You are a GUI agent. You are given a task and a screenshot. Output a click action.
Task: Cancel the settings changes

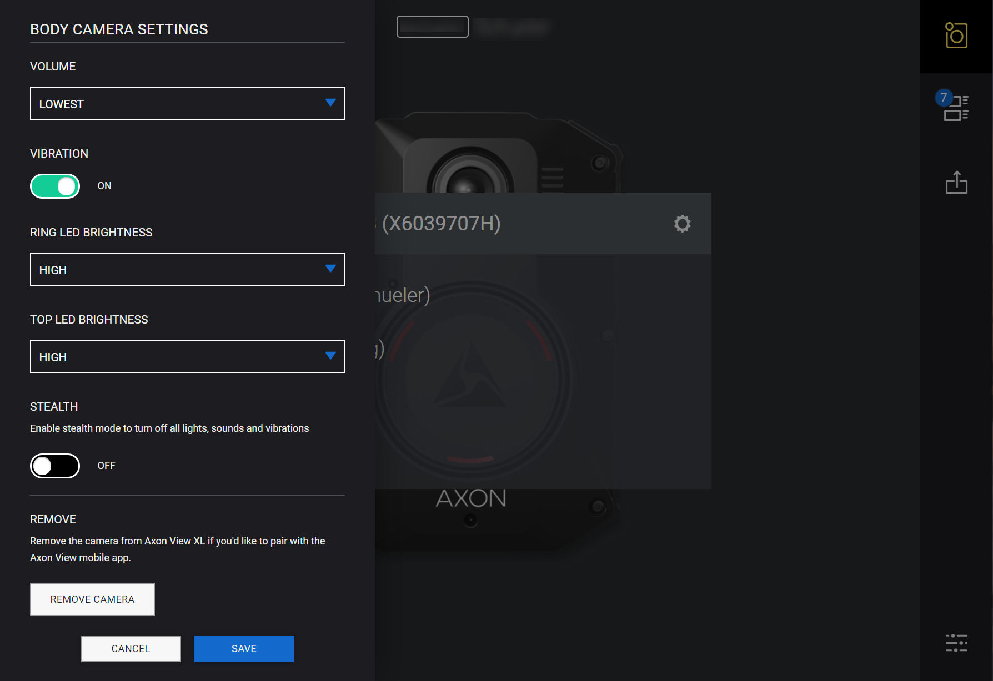tap(131, 649)
